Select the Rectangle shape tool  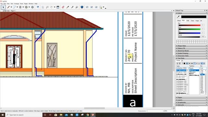[x=20, y=7]
